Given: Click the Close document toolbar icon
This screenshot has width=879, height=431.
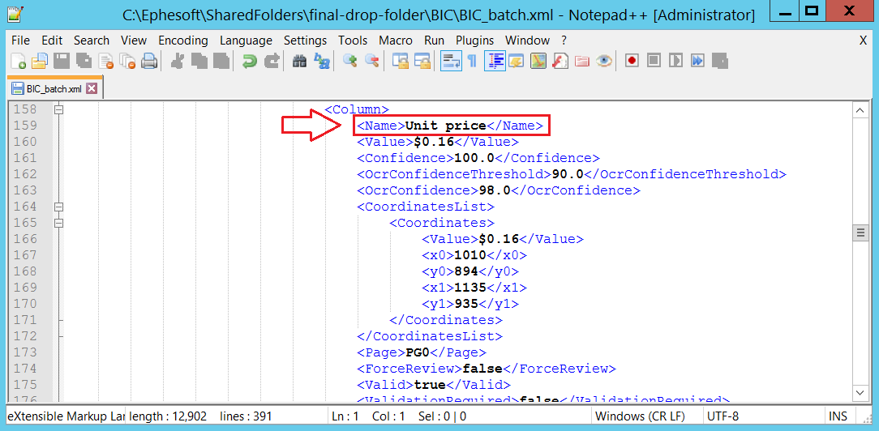Looking at the screenshot, I should coord(106,61).
